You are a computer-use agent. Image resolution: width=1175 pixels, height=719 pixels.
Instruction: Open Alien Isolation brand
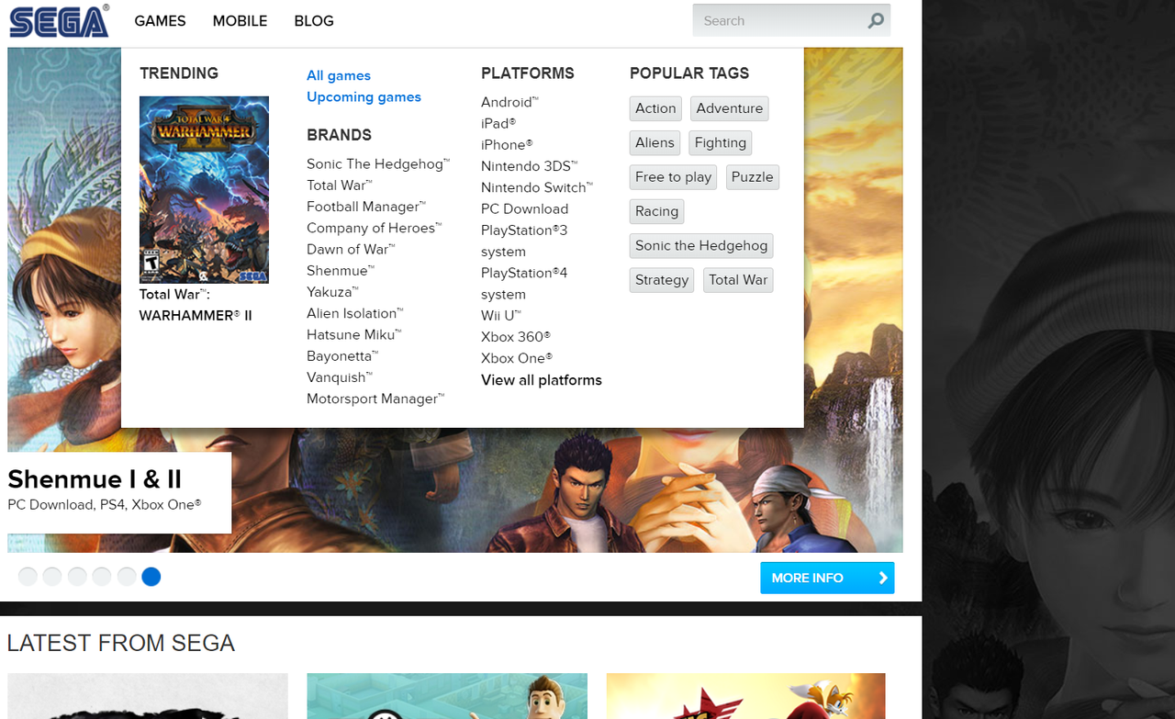pyautogui.click(x=355, y=313)
